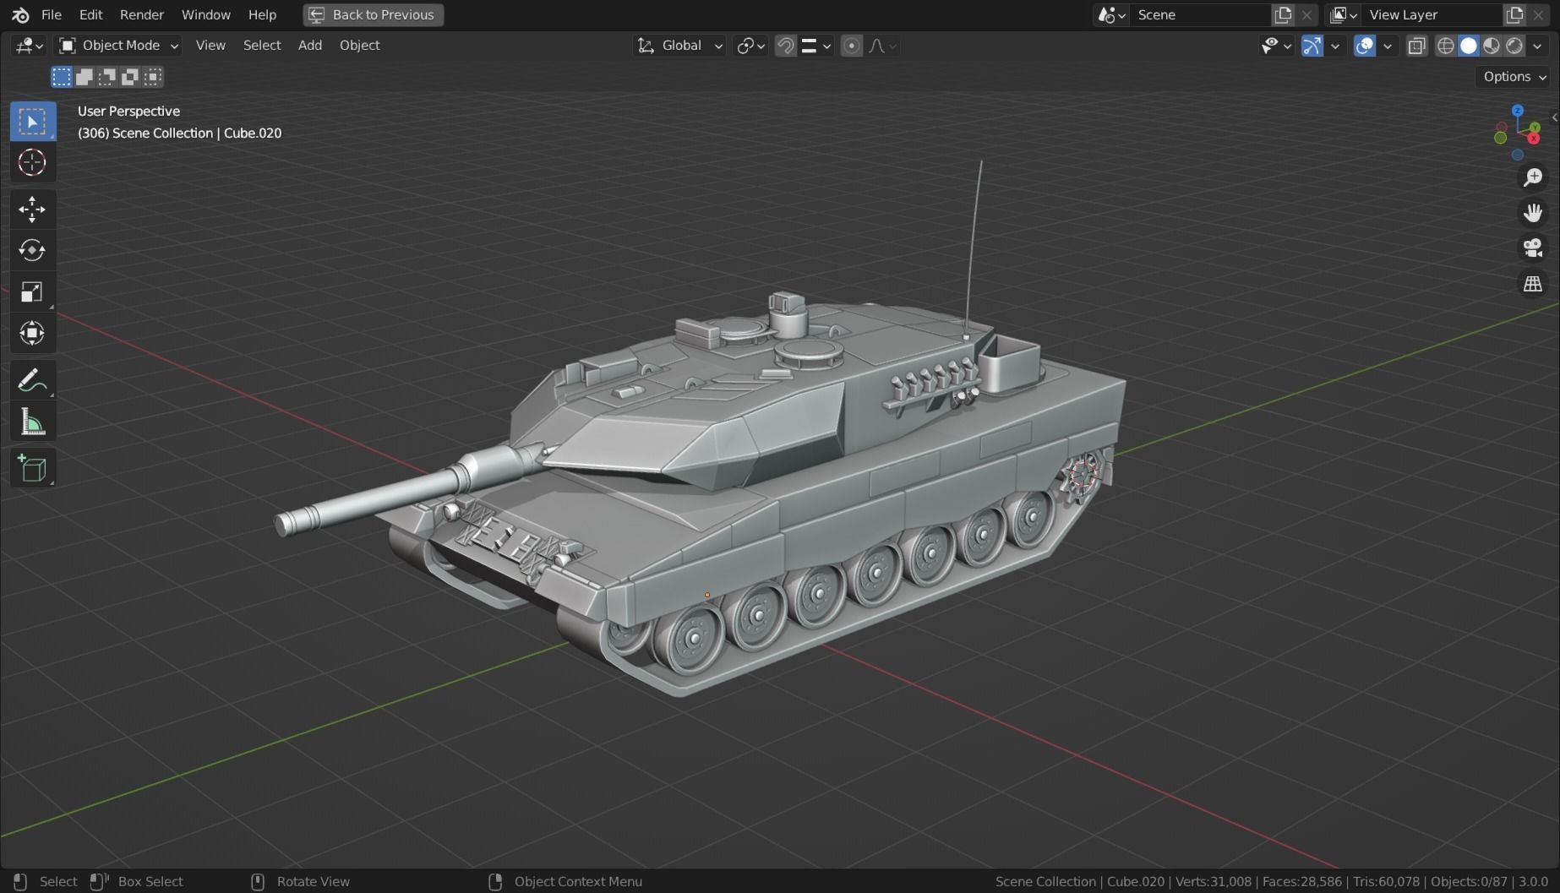The image size is (1560, 893).
Task: Click the Scene name field
Action: (1201, 14)
